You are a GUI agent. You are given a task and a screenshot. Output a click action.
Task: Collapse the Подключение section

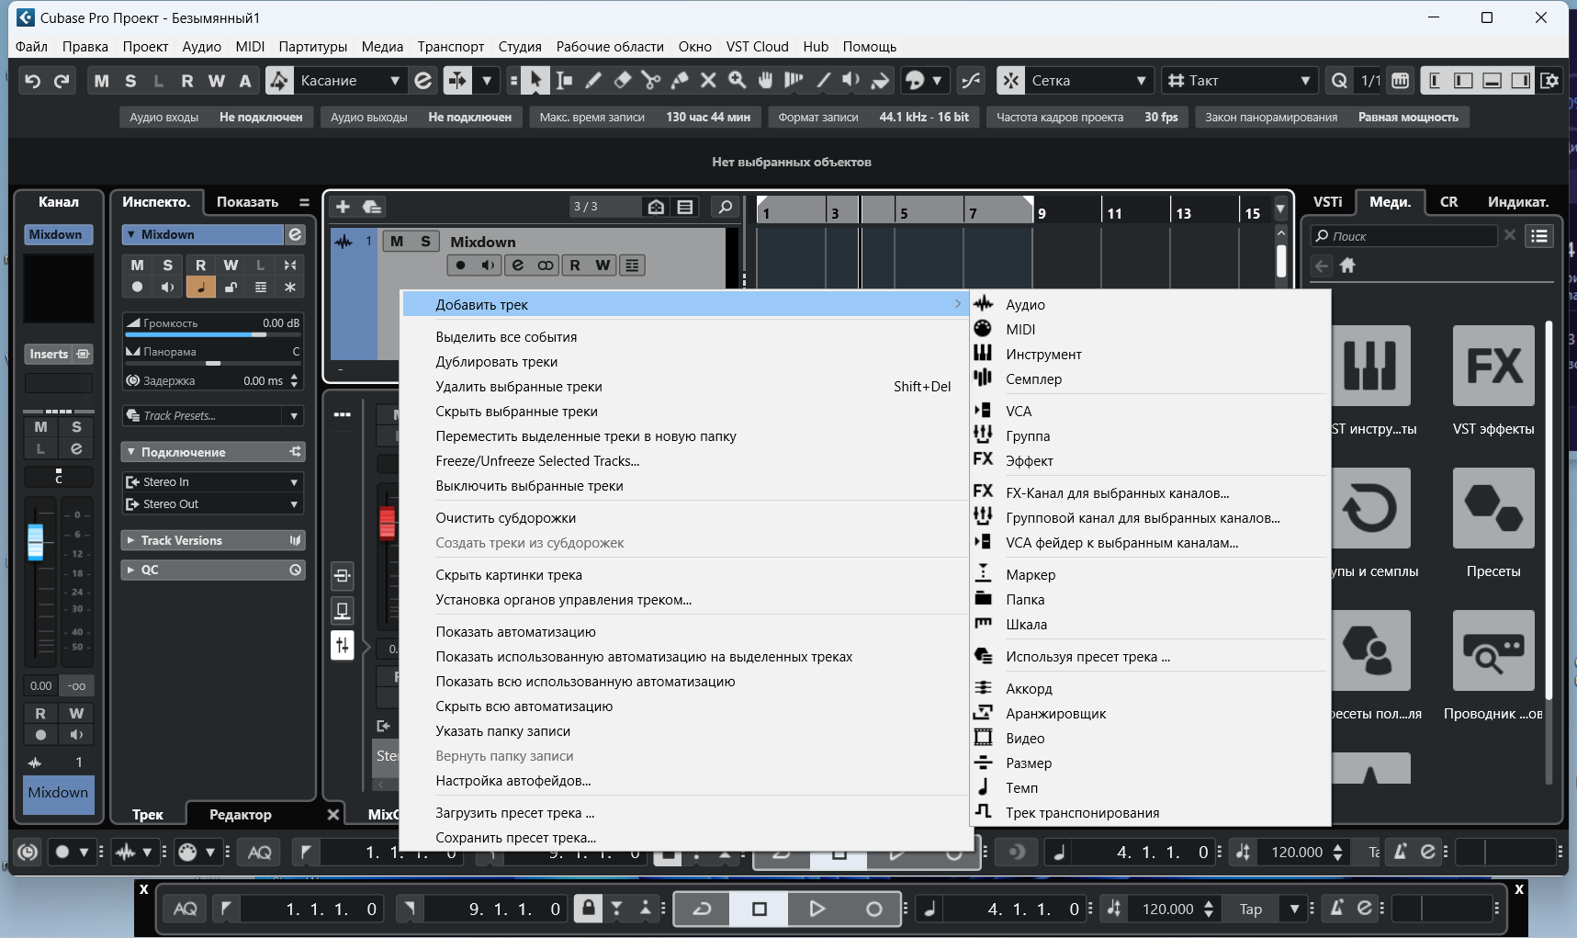click(x=130, y=452)
